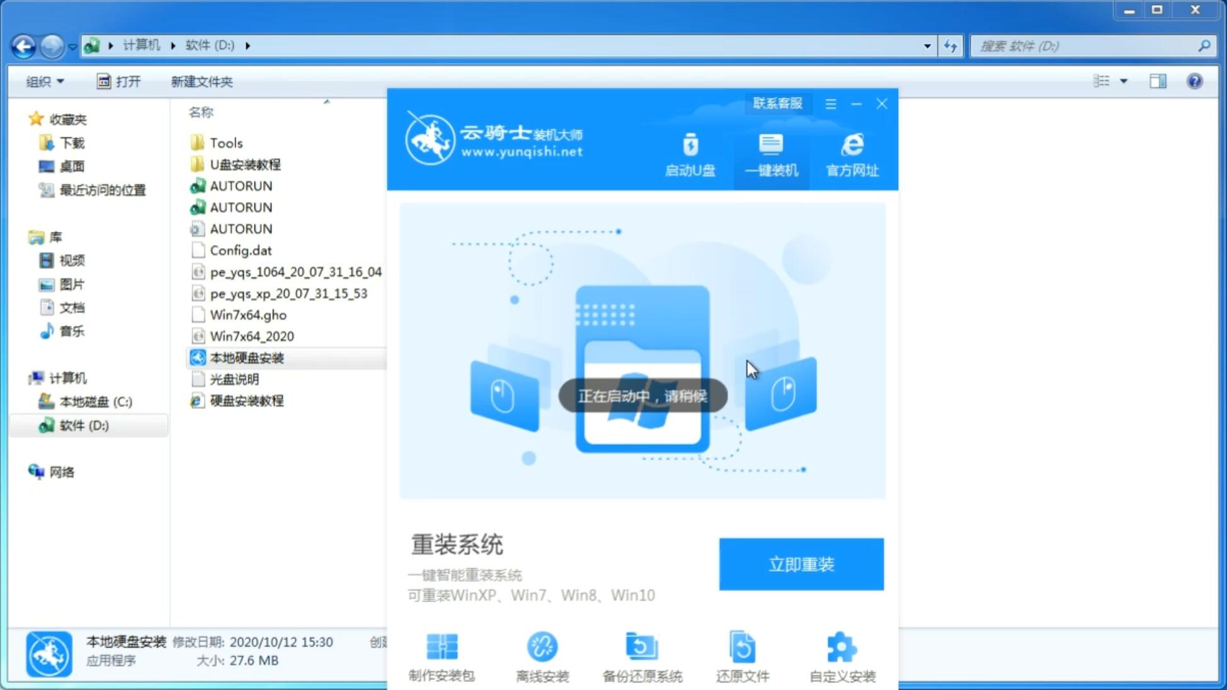Screen dimensions: 1227x690
Task: Open 联系客服 customer service link
Action: pyautogui.click(x=777, y=103)
